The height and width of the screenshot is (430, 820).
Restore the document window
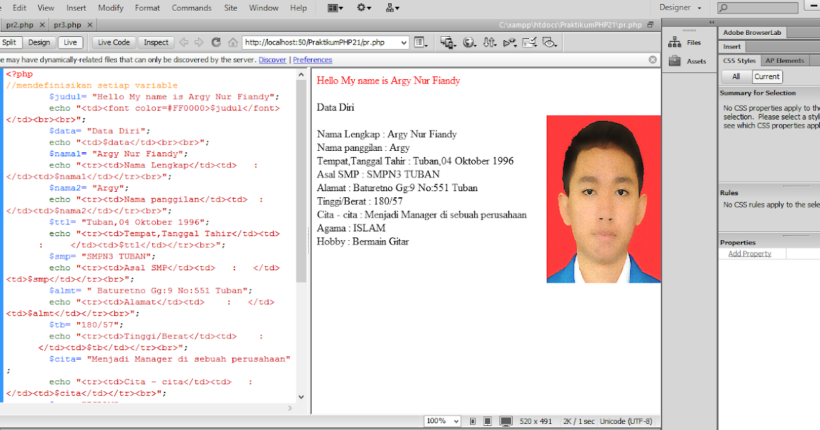coord(650,24)
